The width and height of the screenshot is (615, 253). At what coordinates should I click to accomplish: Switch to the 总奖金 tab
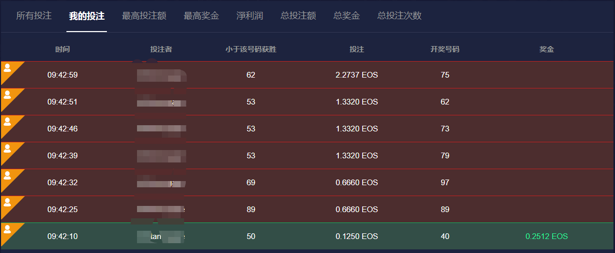[346, 16]
